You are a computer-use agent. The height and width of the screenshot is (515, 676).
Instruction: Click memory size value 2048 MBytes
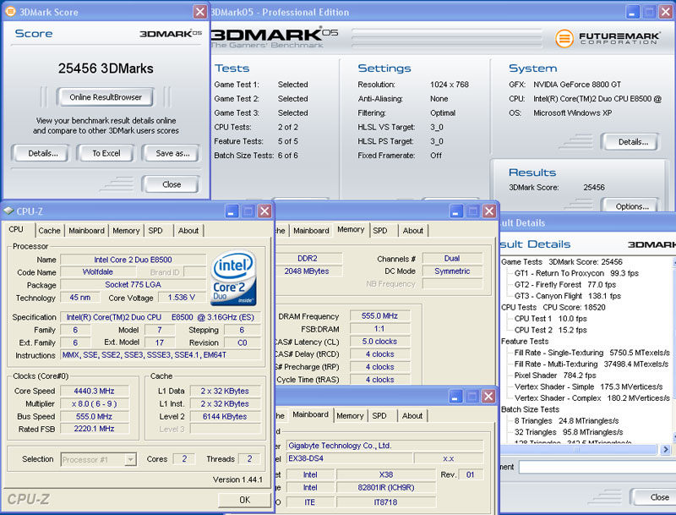coord(308,271)
